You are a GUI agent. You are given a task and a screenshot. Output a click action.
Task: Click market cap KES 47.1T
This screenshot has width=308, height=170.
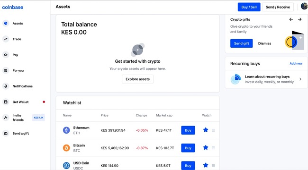tap(164, 130)
